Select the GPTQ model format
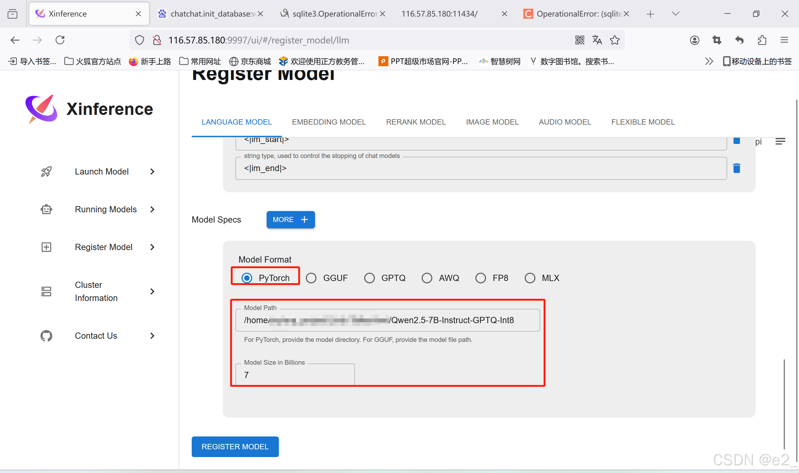799x473 pixels. click(369, 278)
